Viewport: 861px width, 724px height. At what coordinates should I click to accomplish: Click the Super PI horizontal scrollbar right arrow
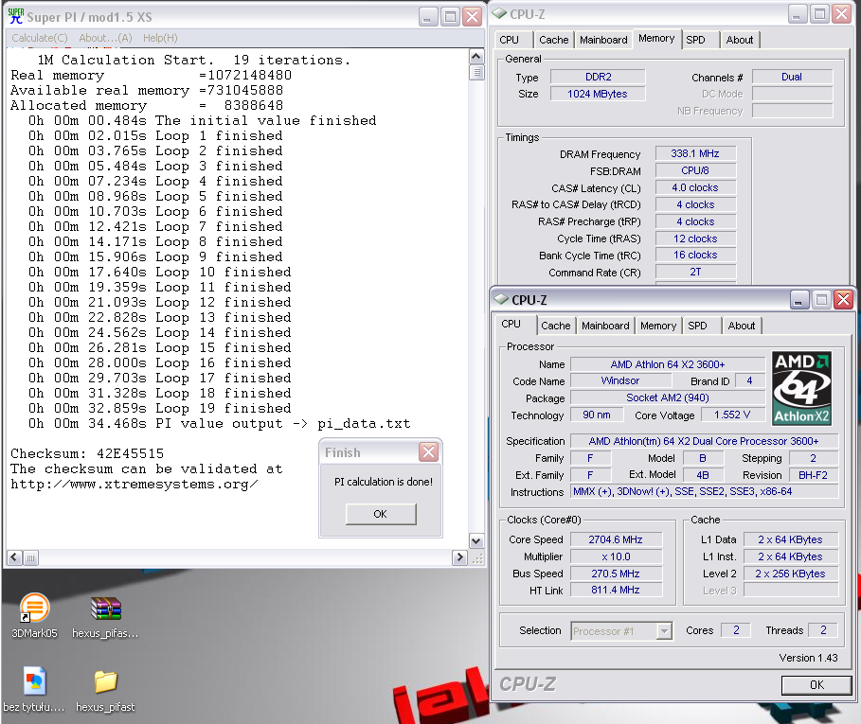[x=459, y=557]
